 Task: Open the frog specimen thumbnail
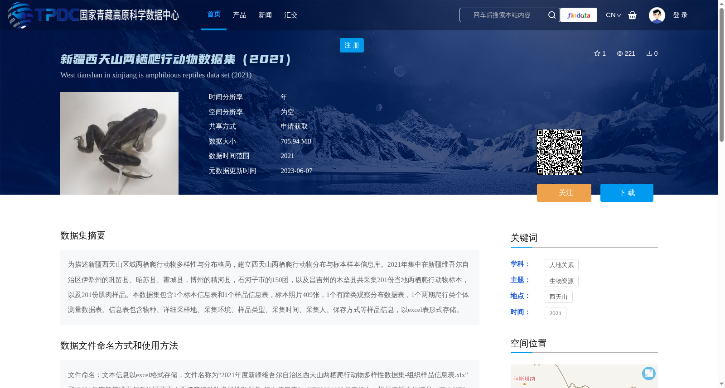(x=119, y=143)
